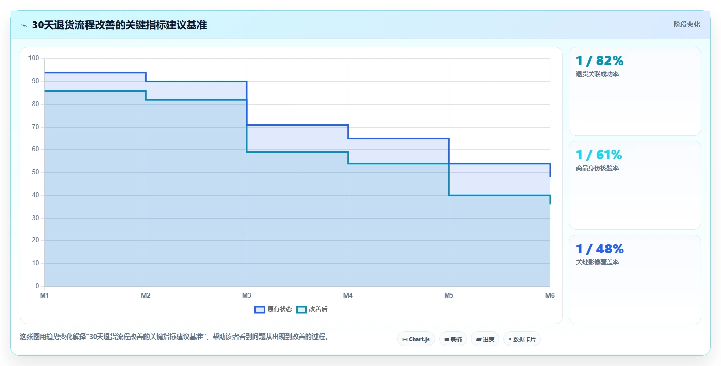This screenshot has width=721, height=366.
Task: Select the 1 / 48% metric value
Action: pyautogui.click(x=599, y=249)
